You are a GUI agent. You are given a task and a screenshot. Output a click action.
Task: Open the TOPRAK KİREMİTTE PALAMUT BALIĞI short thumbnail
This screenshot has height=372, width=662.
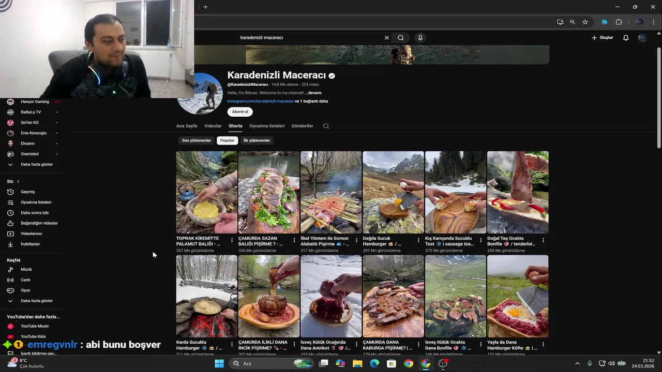coord(206,192)
